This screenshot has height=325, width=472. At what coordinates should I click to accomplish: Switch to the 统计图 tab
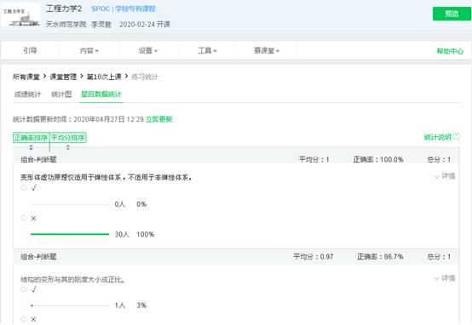coord(61,94)
